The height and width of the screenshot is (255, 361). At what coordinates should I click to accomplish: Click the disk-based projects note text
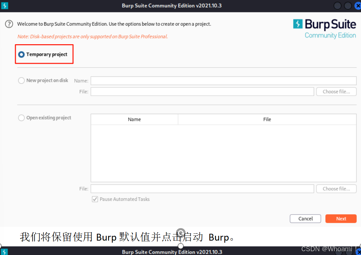click(x=93, y=37)
